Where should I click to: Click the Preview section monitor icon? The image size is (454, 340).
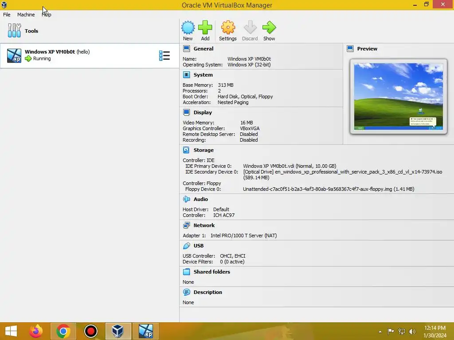[x=350, y=49]
